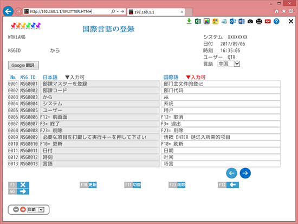This screenshot has width=298, height=224.
Task: Edit translation field 部门主文件的登记
Action: [221, 84]
